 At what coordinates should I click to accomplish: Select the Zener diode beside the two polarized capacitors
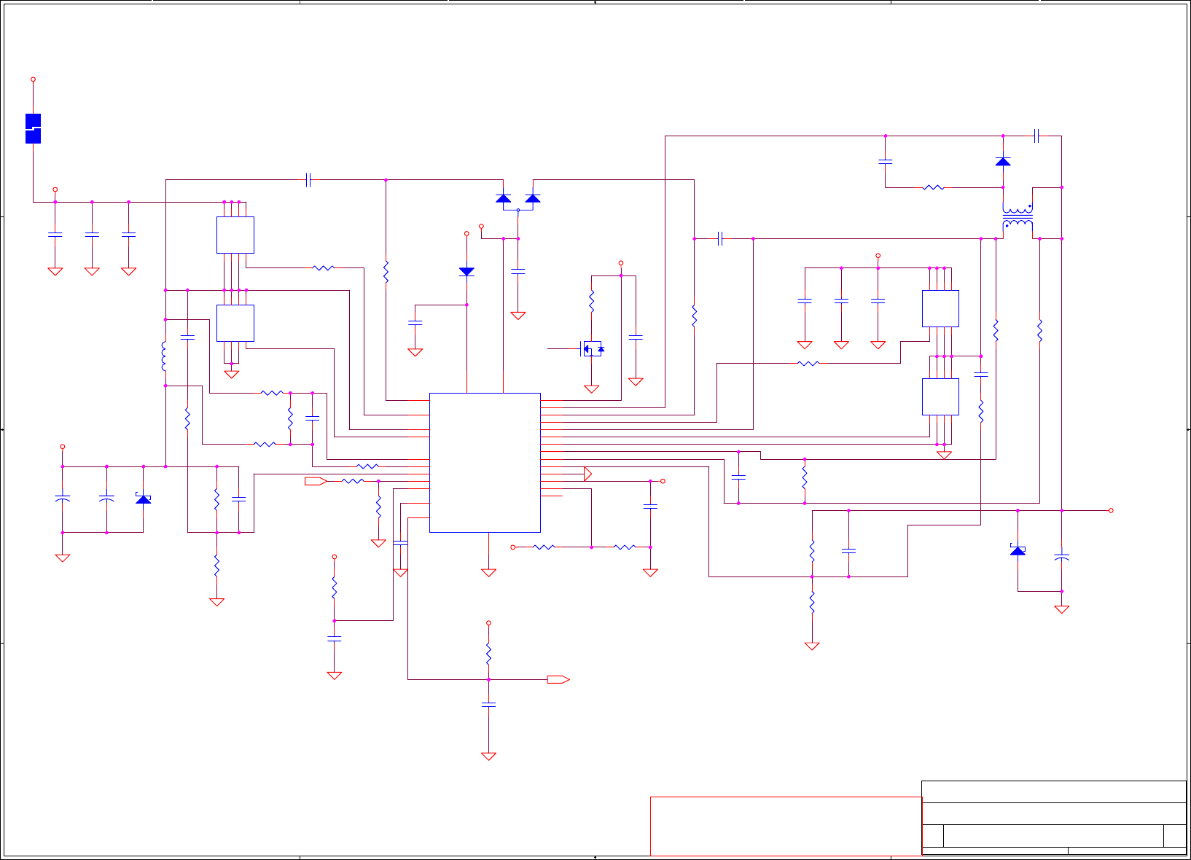point(144,499)
